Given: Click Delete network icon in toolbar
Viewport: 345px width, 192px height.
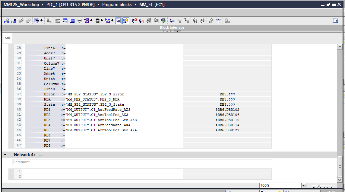Looking at the screenshot, I should 14,21.
